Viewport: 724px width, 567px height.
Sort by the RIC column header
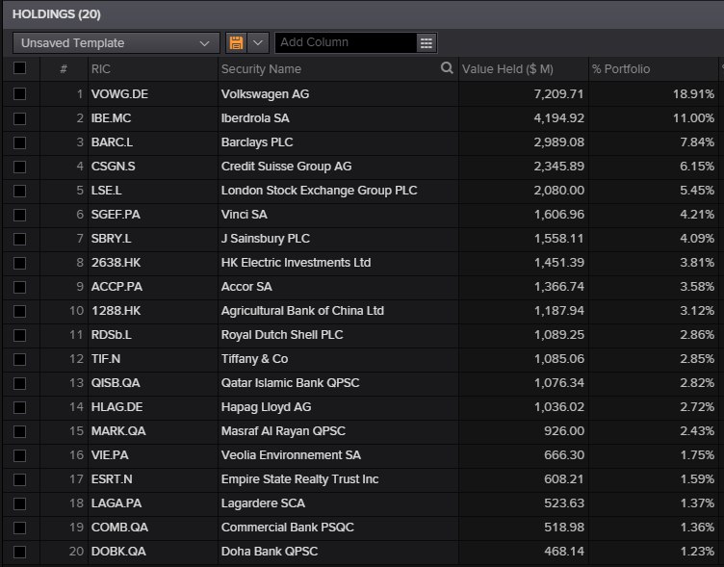click(x=101, y=69)
